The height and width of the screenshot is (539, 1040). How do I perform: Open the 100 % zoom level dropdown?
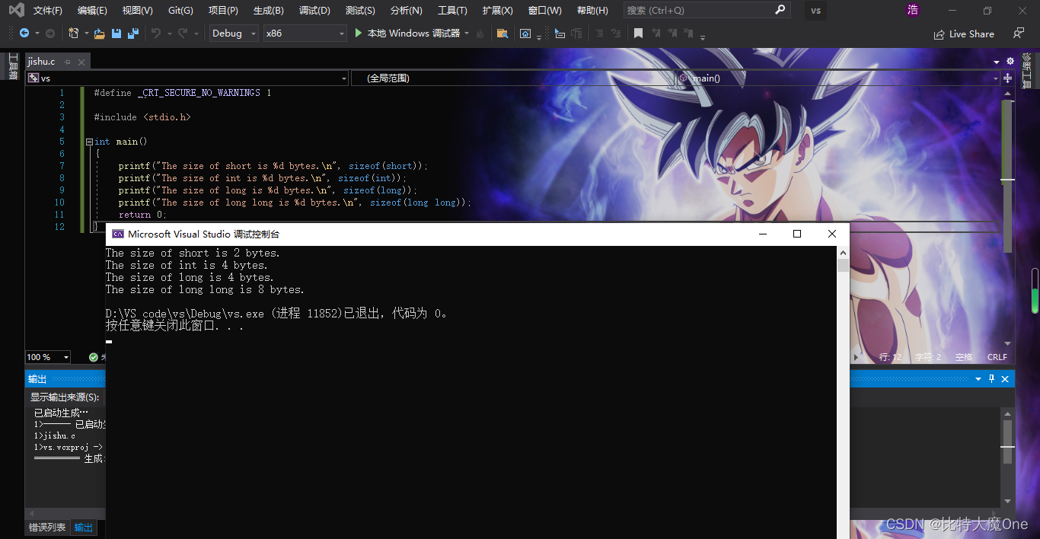[x=48, y=357]
